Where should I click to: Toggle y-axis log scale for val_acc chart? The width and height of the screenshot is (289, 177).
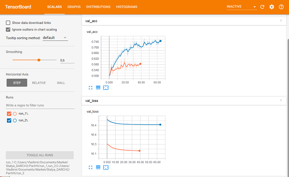98,88
